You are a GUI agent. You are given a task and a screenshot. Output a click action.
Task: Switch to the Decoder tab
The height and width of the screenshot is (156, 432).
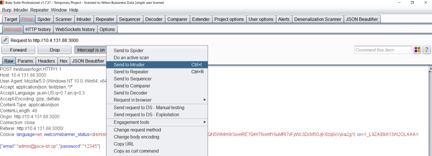tap(154, 19)
